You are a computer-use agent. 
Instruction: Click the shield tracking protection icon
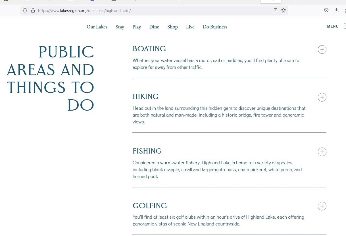pyautogui.click(x=25, y=11)
